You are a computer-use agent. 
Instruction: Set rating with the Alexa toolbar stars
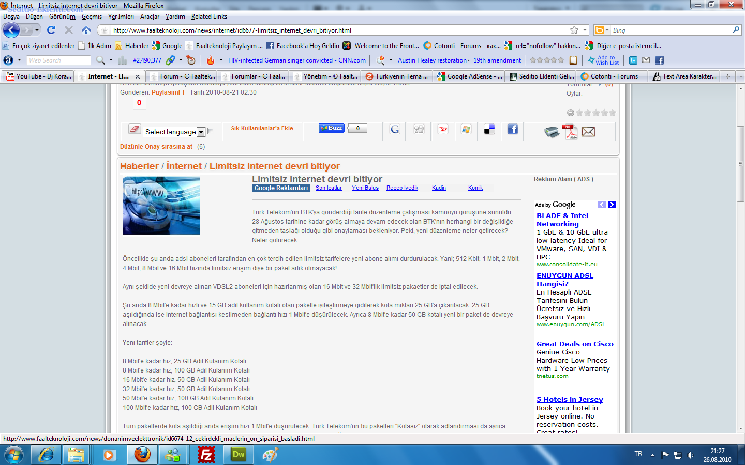pos(546,60)
